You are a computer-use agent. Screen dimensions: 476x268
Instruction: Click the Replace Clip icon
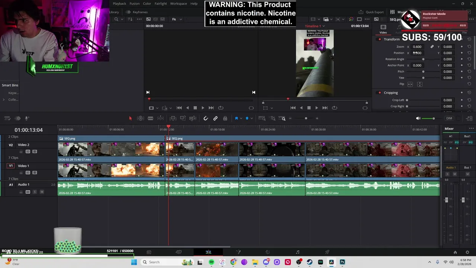pyautogui.click(x=193, y=118)
